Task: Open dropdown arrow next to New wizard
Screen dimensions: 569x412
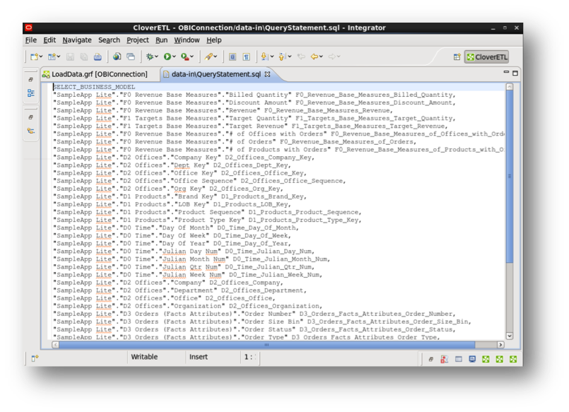Action: click(x=41, y=57)
